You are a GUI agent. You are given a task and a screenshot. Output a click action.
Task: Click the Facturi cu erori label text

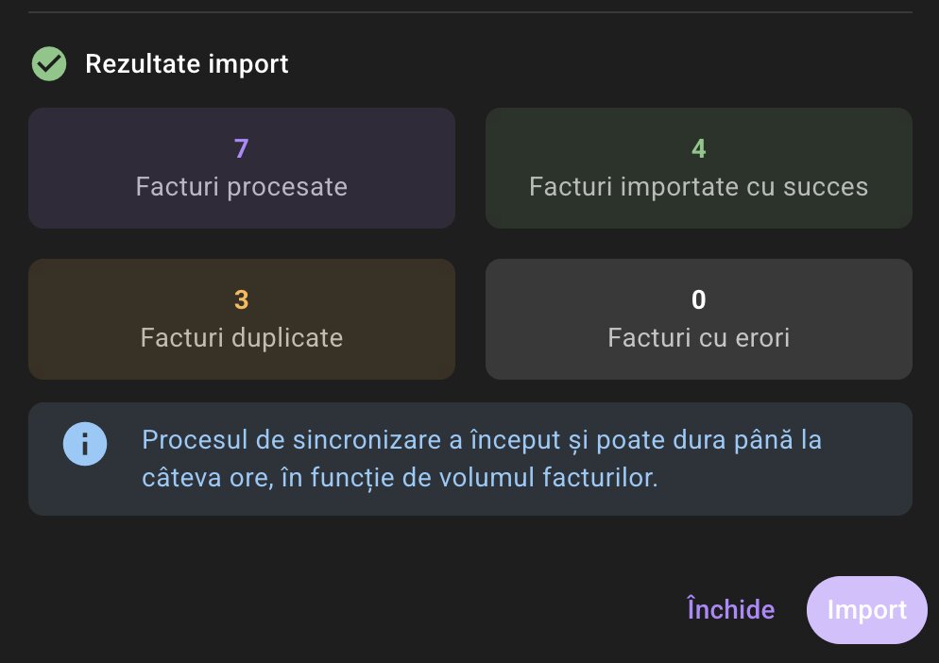coord(698,337)
